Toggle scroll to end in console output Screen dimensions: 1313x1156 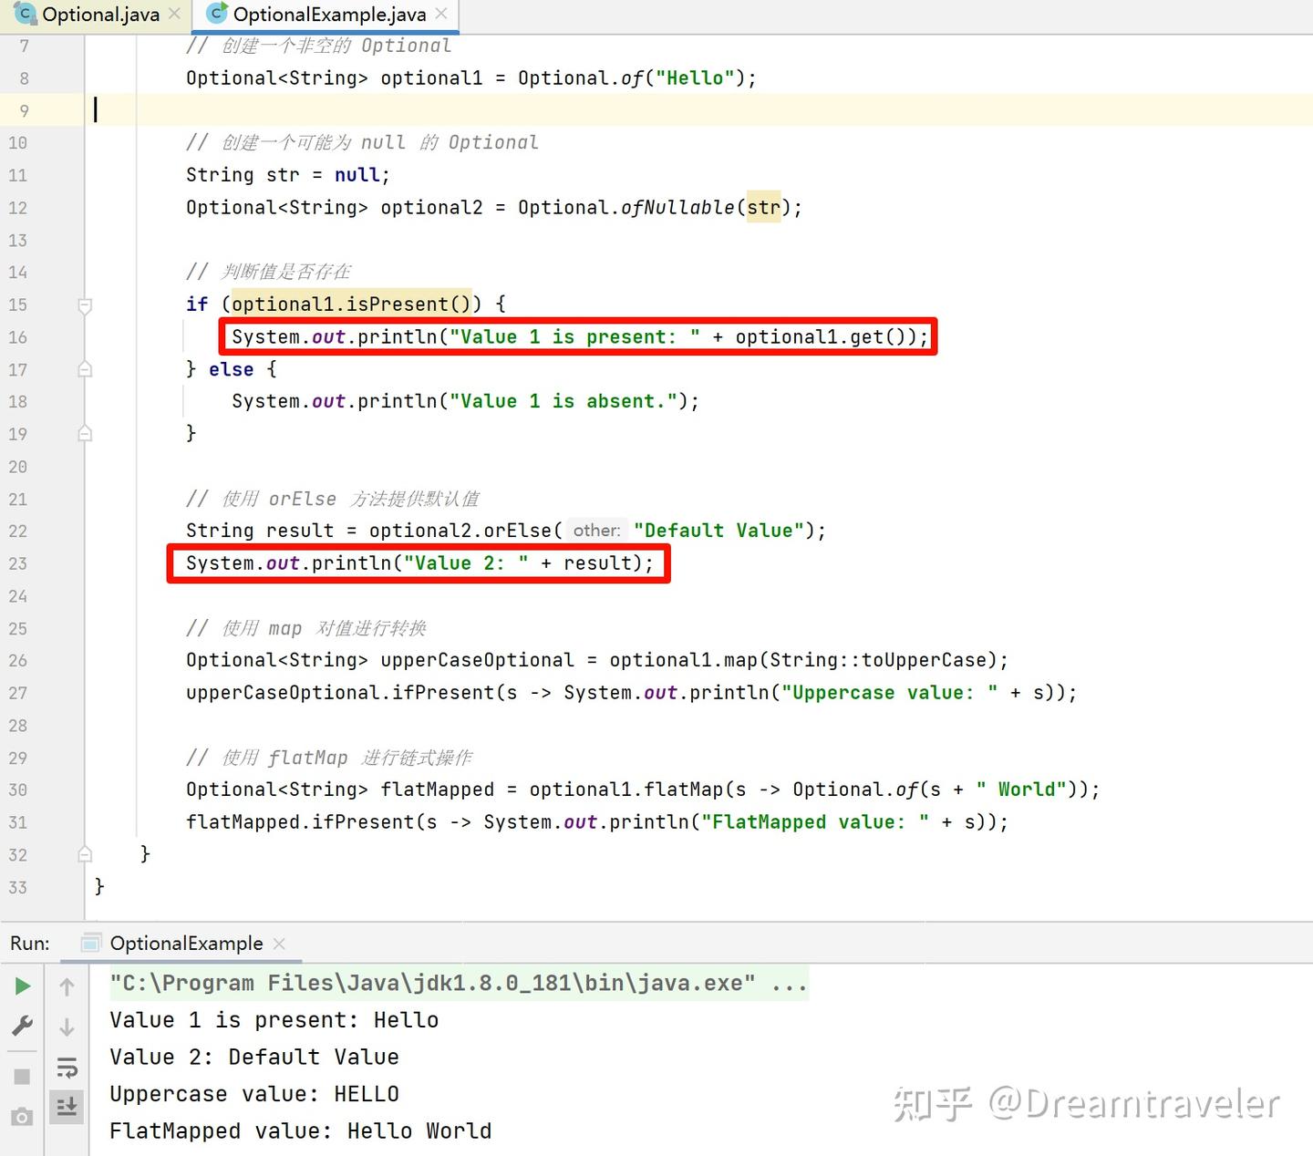(x=67, y=1107)
